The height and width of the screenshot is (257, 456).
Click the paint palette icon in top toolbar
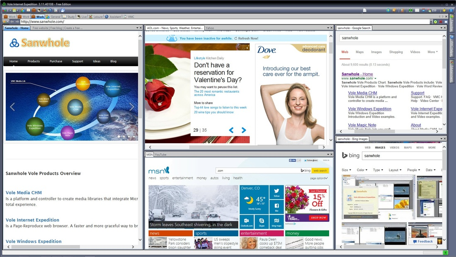pos(394,10)
